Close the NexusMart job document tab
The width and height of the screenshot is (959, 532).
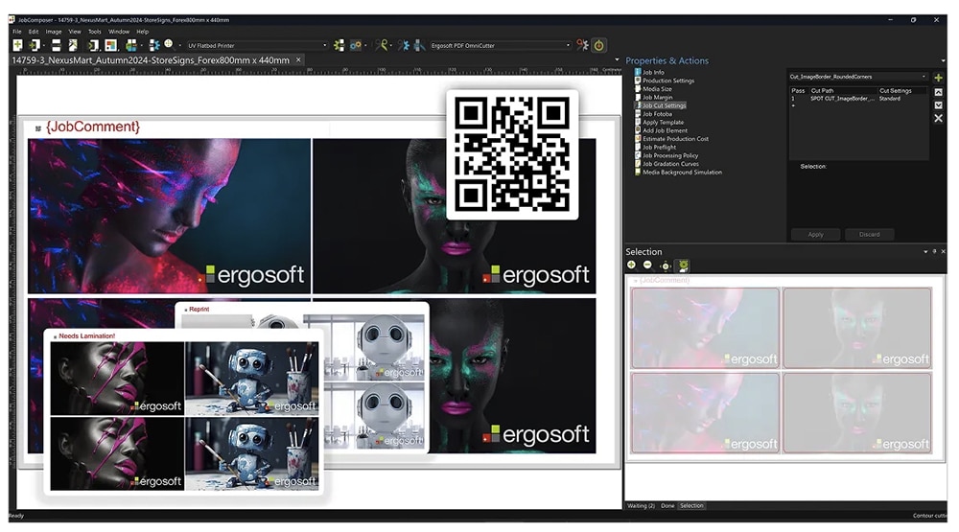298,59
